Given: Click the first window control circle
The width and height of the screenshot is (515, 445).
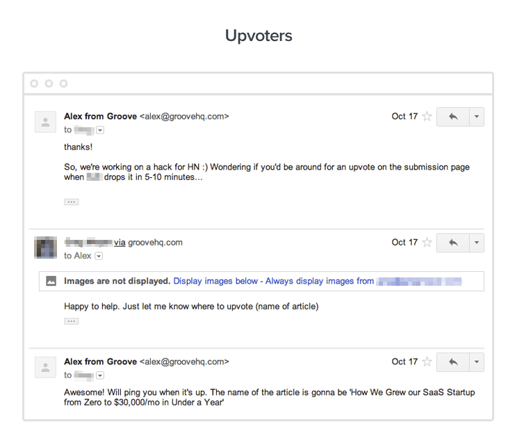Looking at the screenshot, I should (34, 83).
